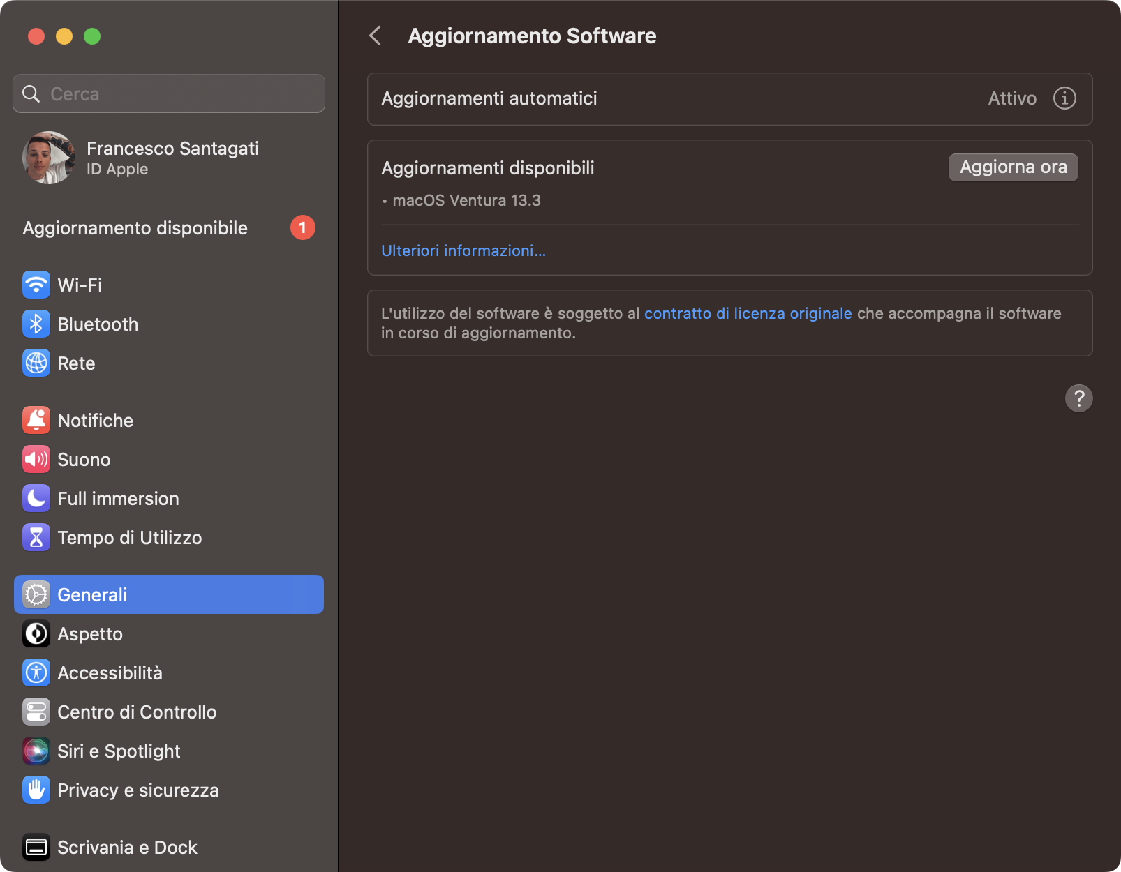Select the Rete globe icon
1121x872 pixels.
36,363
